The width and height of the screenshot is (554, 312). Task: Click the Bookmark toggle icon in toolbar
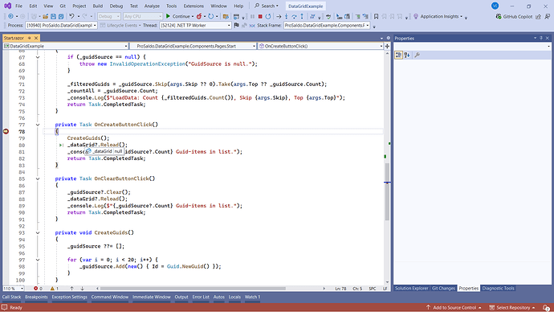(376, 16)
